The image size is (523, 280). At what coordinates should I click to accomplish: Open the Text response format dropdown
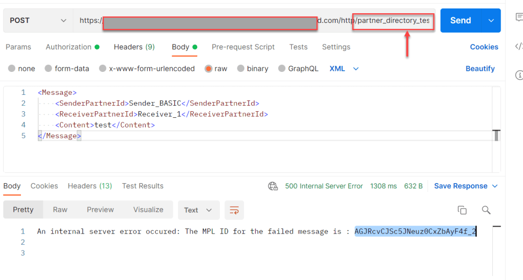coord(198,210)
